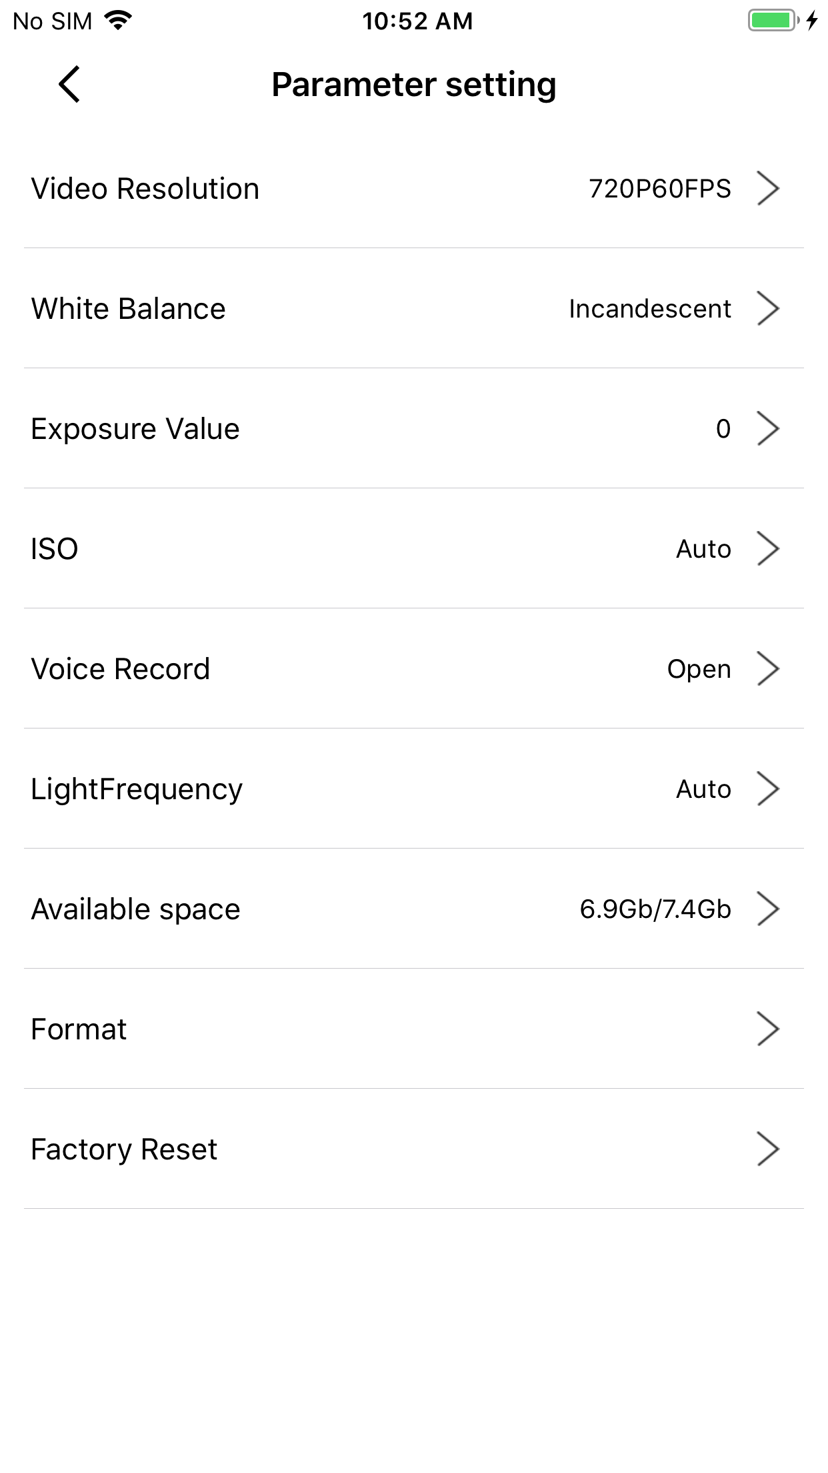Open the Available space row
Viewport: 828px width, 1473px height.
coord(414,909)
